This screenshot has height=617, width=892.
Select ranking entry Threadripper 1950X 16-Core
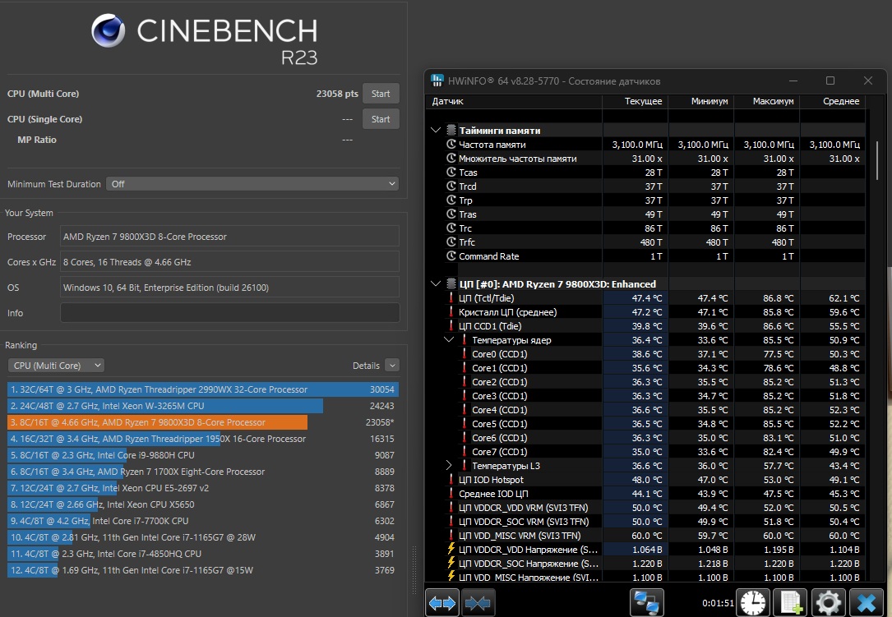pyautogui.click(x=203, y=439)
